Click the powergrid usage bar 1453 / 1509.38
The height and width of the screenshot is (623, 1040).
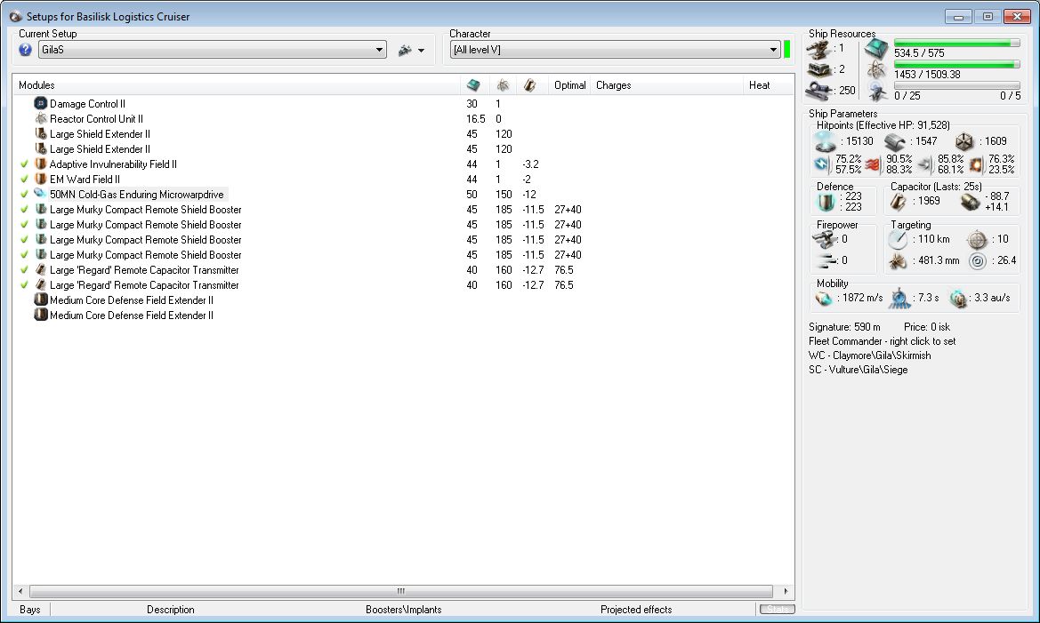956,64
